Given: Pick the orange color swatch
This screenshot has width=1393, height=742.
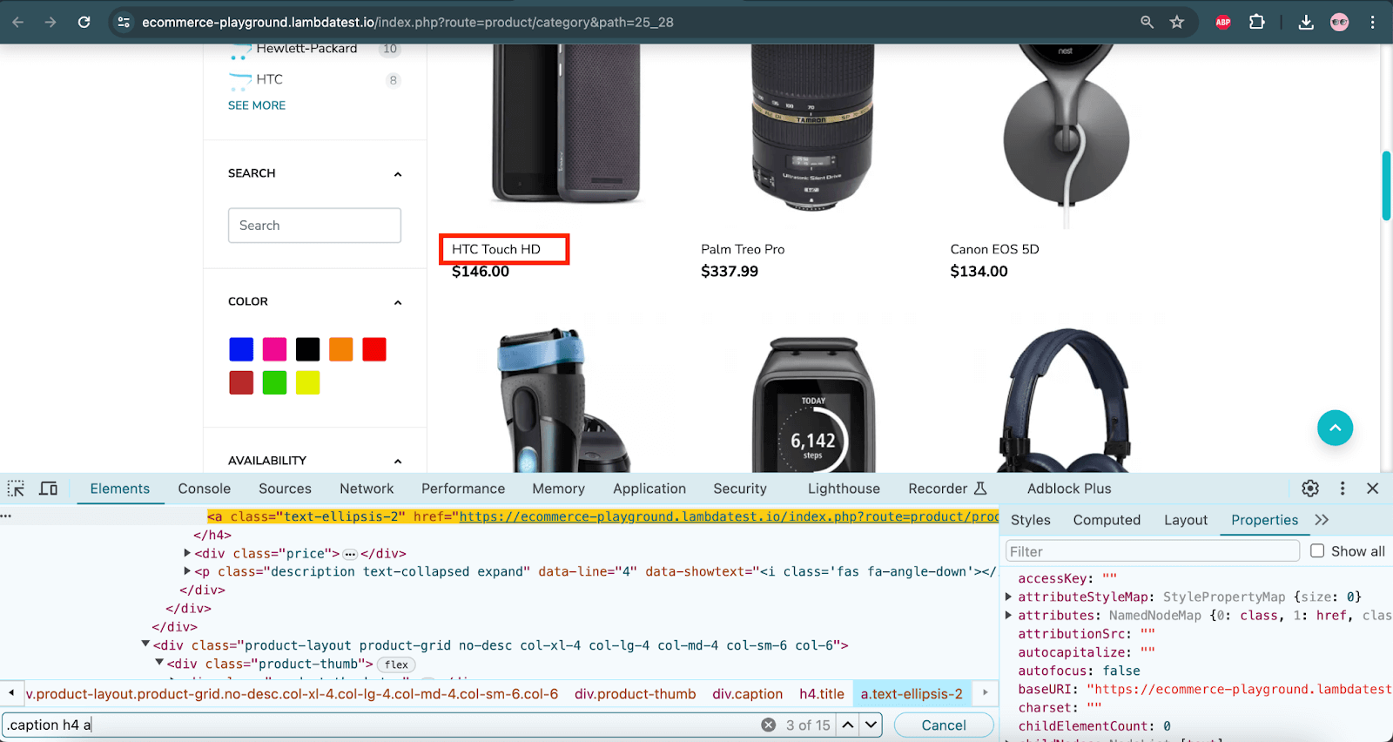Looking at the screenshot, I should [x=341, y=349].
